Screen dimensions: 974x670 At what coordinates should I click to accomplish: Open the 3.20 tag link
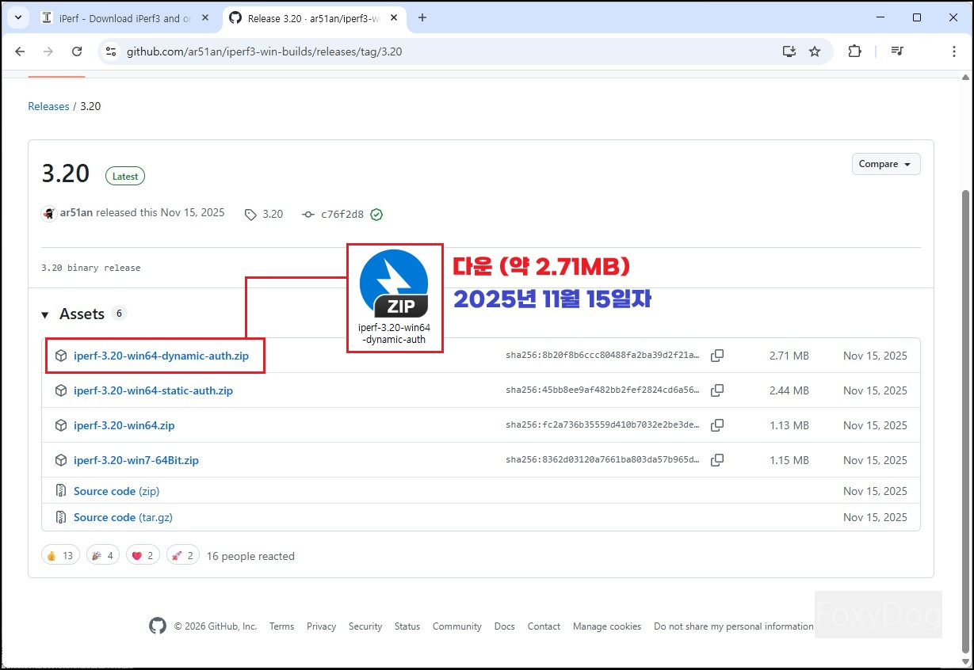click(264, 214)
